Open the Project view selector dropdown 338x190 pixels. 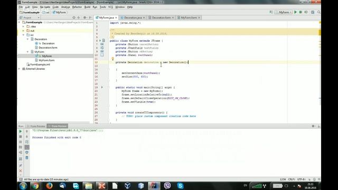(30, 17)
